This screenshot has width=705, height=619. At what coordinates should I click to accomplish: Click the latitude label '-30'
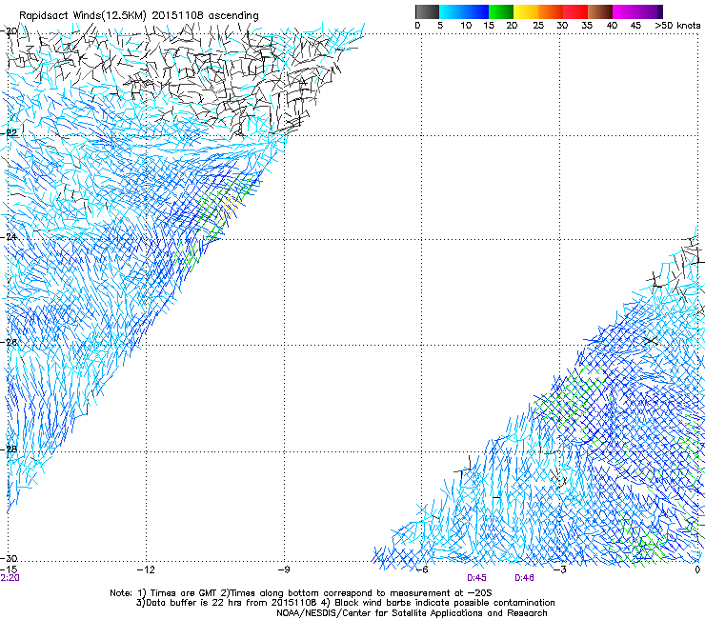pos(9,558)
